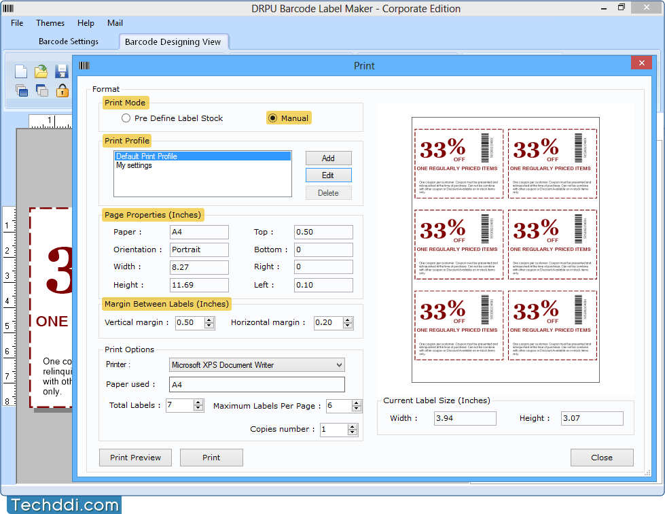Click the page Width field 8.27
This screenshot has width=665, height=514.
coord(199,267)
